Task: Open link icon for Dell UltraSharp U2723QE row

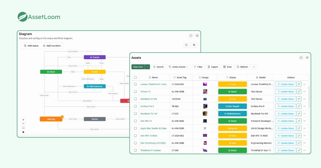Action: [299, 143]
